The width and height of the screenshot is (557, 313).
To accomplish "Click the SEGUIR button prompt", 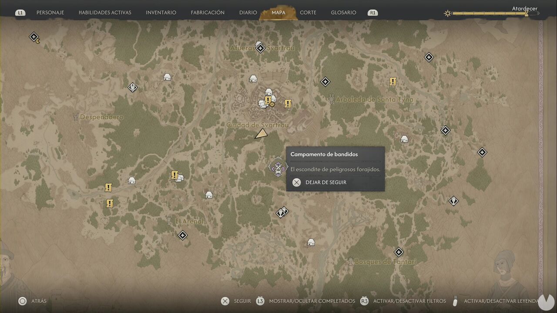I will point(242,301).
